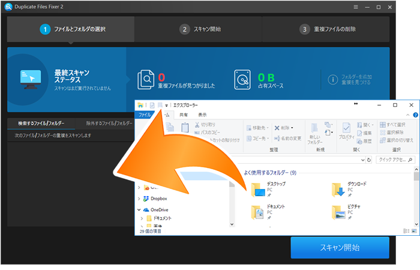The width and height of the screenshot is (420, 270).
Task: Click the Duplicate Files Fixer app logo
Action: 8,7
